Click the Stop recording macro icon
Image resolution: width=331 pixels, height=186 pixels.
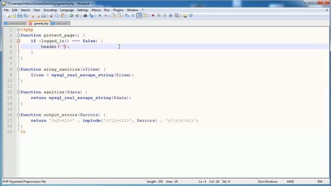159,16
